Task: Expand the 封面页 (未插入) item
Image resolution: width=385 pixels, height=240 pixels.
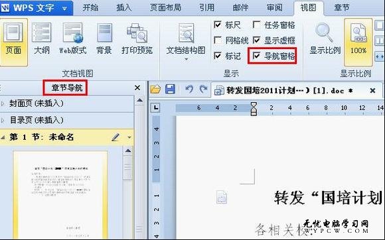Action: (3, 103)
